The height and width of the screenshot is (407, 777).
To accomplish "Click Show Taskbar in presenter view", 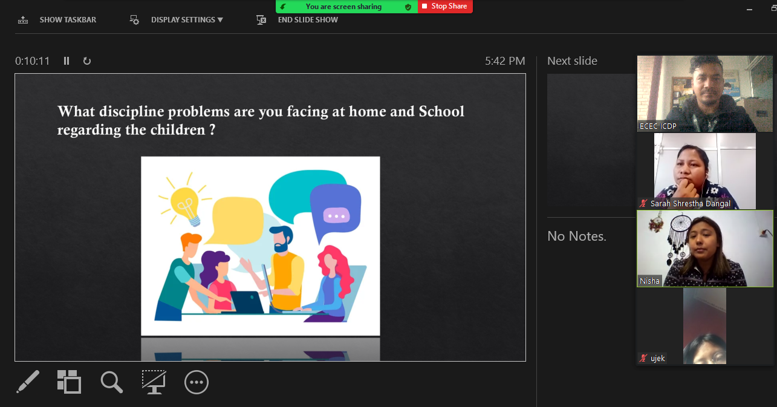I will coord(57,20).
